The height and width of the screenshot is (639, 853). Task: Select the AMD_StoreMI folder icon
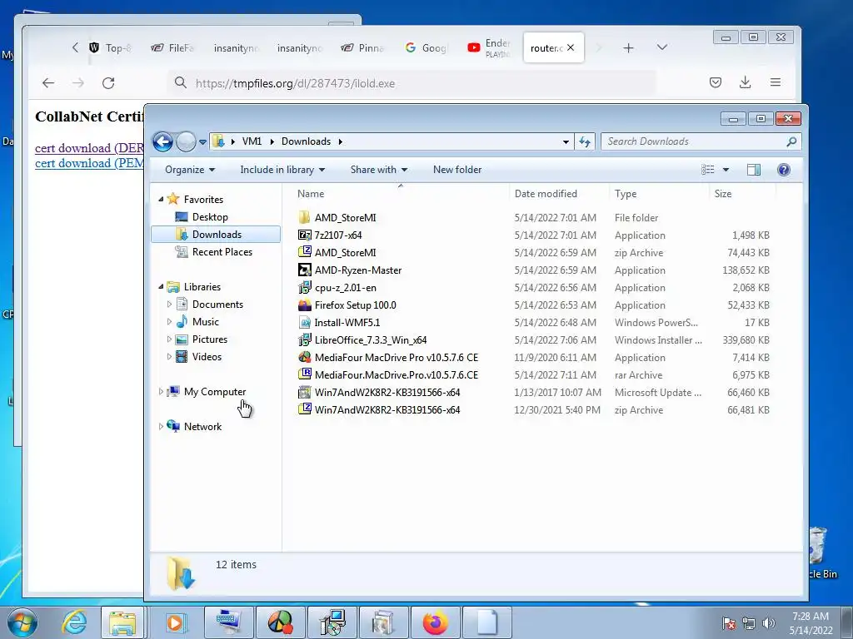305,217
